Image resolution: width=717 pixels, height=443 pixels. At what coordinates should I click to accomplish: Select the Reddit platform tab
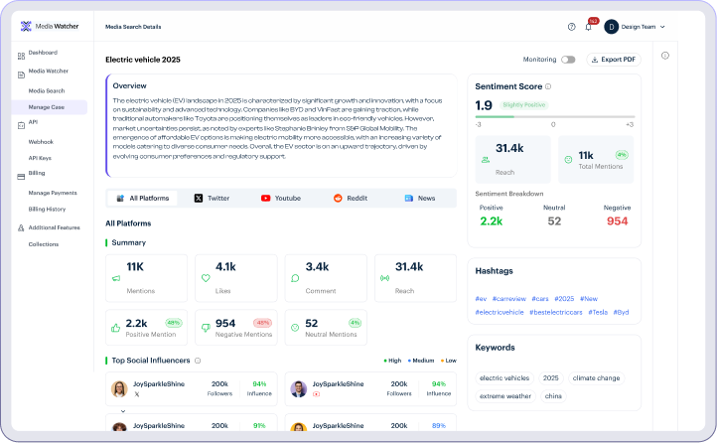click(x=351, y=199)
